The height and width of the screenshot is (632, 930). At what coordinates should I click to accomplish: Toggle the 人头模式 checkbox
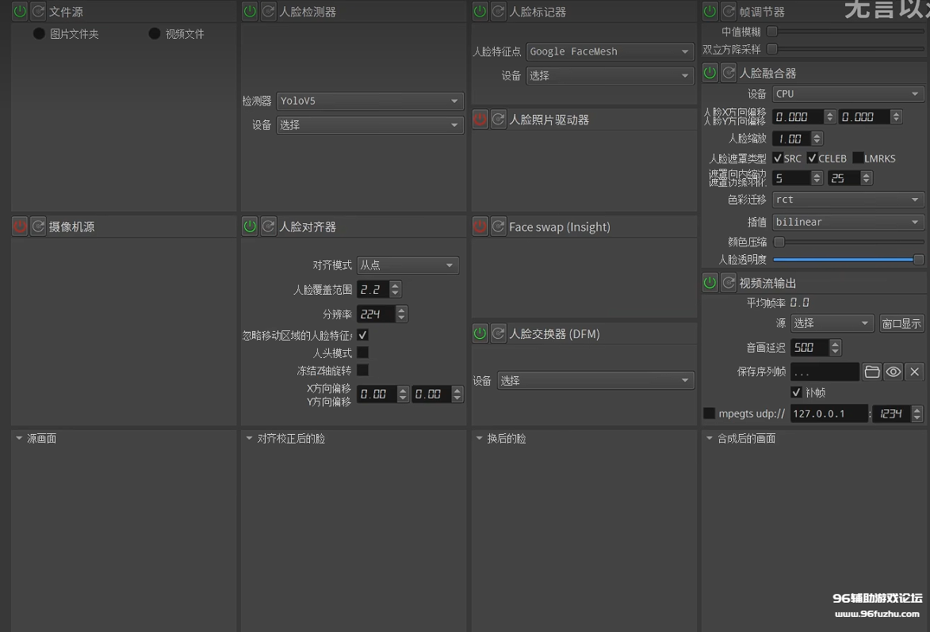tap(362, 352)
